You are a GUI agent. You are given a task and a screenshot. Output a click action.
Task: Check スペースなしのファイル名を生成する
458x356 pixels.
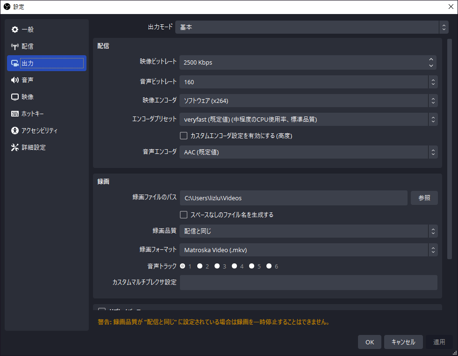tap(183, 215)
